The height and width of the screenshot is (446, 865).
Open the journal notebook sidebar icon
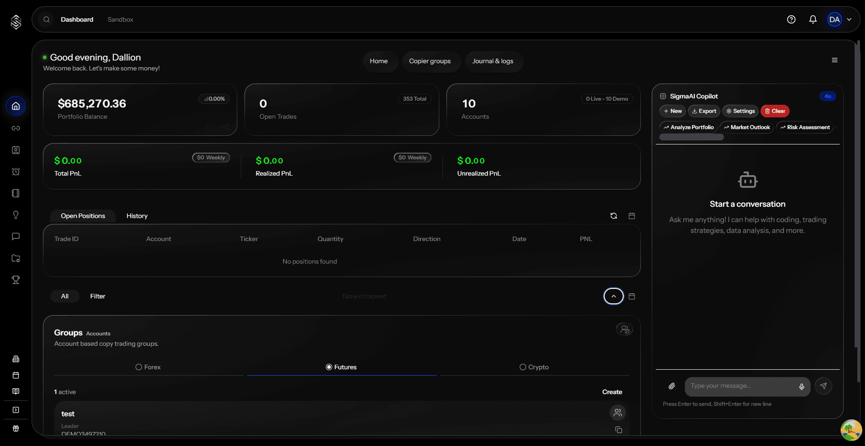(x=16, y=193)
